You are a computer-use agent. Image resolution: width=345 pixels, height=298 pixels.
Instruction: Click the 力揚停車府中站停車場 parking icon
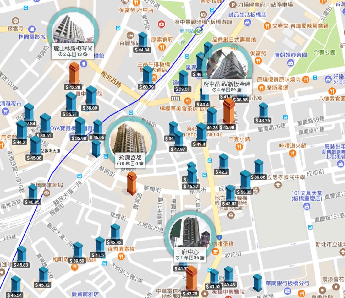[233, 4]
